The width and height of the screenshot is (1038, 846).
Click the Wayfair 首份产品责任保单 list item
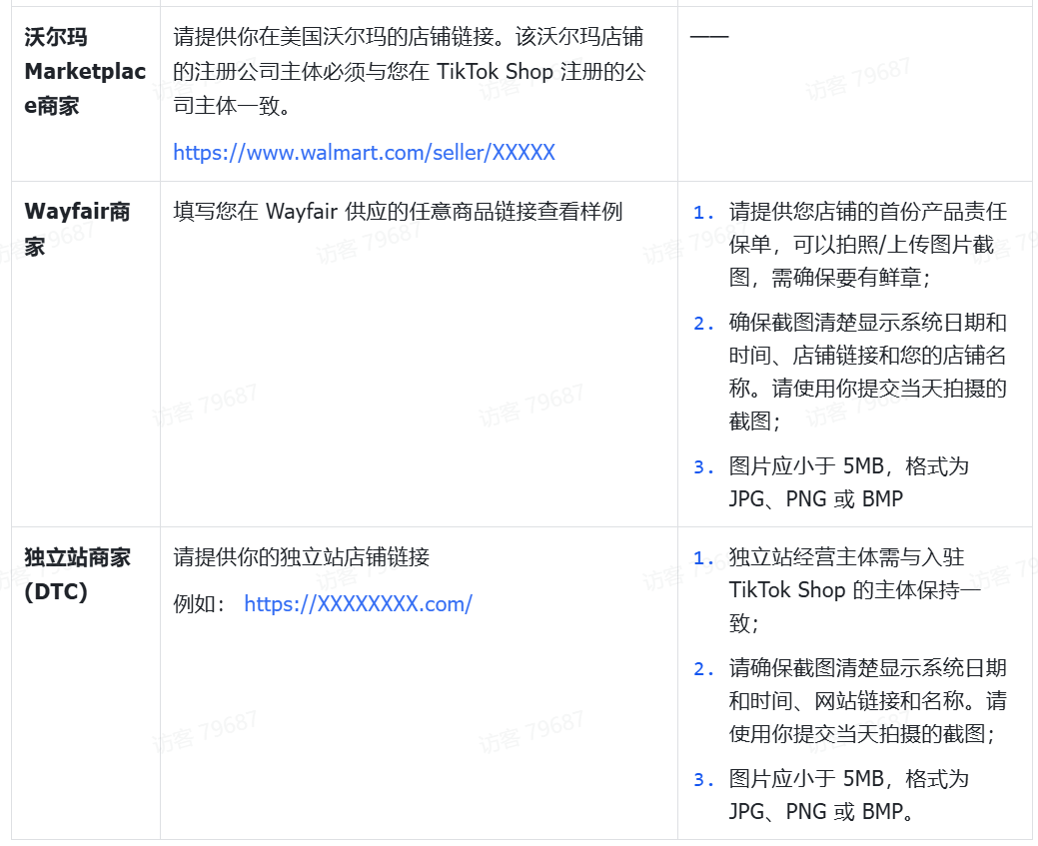(x=867, y=245)
